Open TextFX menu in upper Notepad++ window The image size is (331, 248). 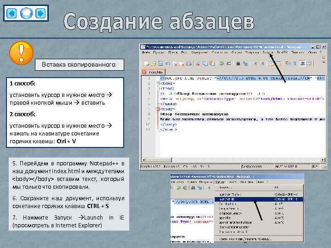pyautogui.click(x=282, y=52)
